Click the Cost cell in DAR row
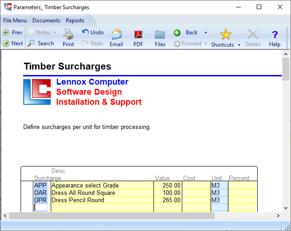291x231 pixels. 196,193
